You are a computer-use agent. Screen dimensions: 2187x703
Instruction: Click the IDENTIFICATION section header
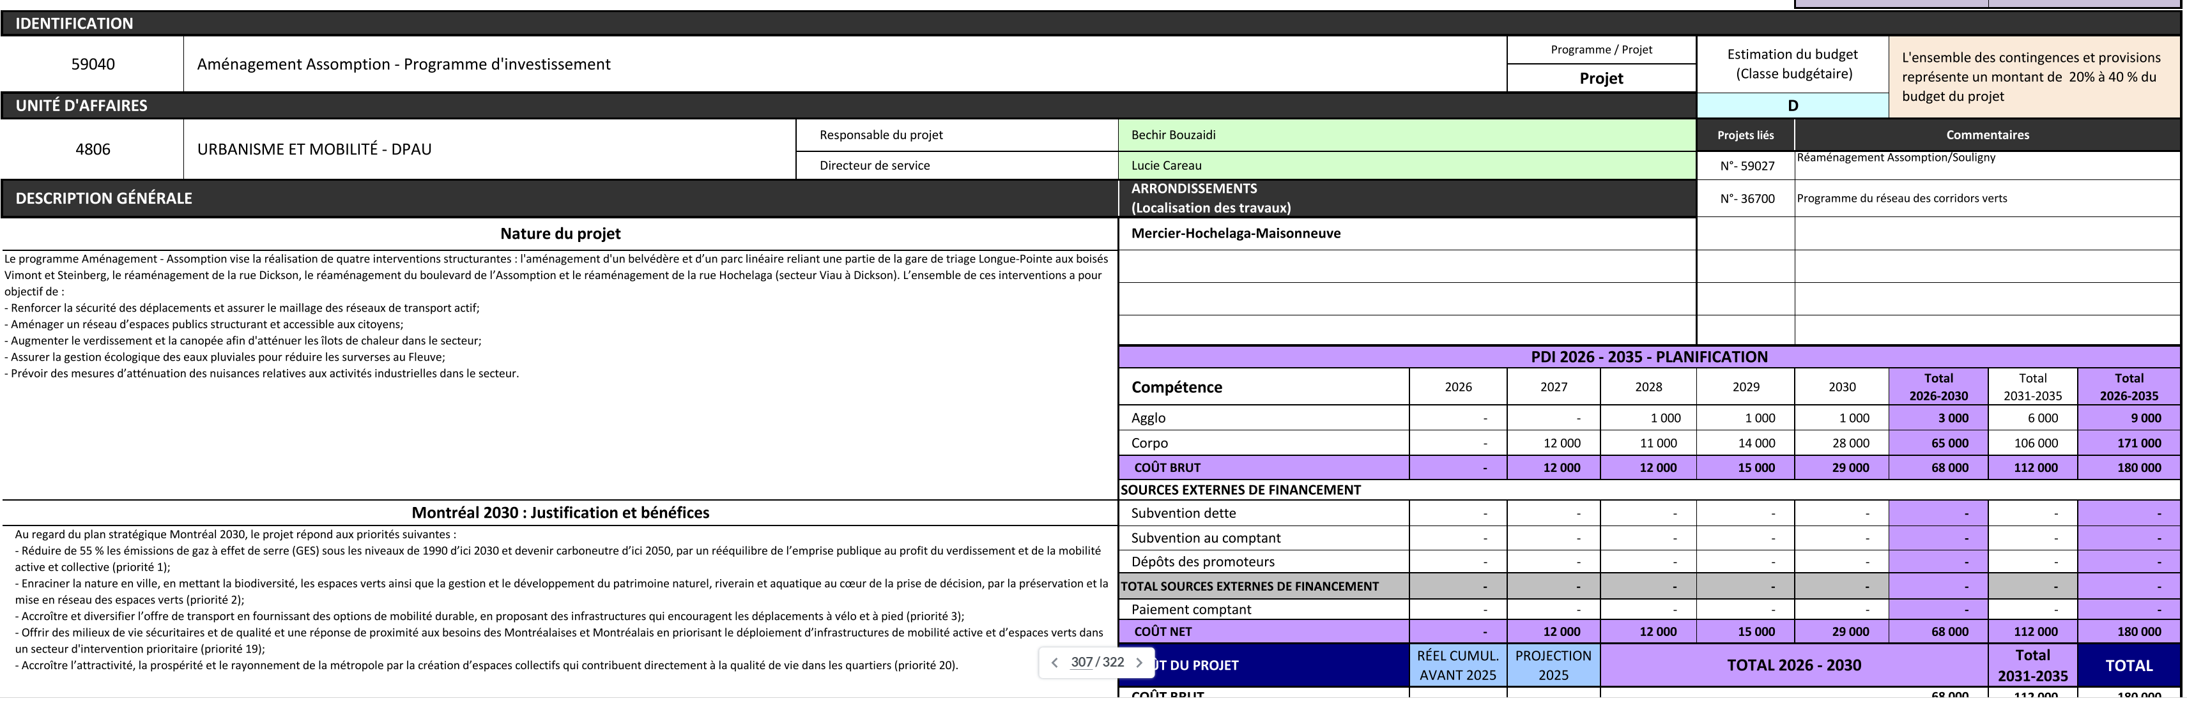tap(75, 24)
